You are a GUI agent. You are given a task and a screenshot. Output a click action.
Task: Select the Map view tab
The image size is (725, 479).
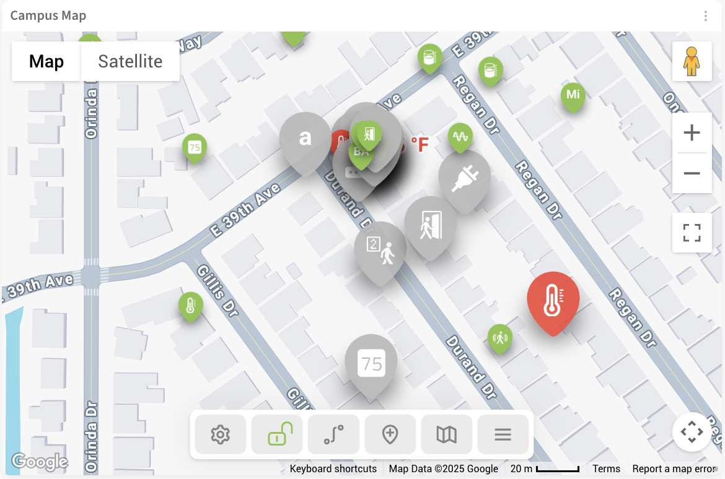point(46,61)
